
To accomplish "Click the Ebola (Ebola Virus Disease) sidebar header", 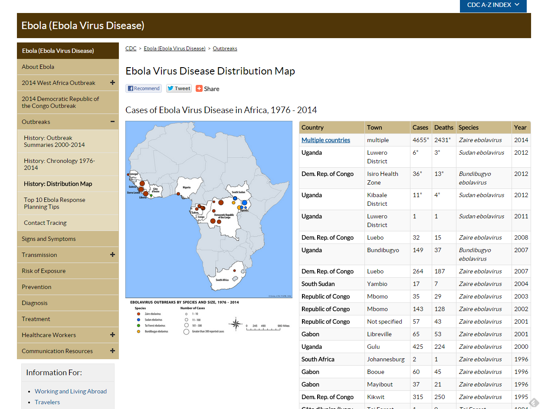I will [x=68, y=51].
